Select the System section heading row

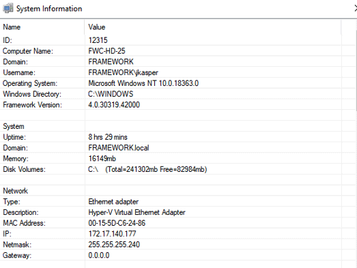[171, 126]
